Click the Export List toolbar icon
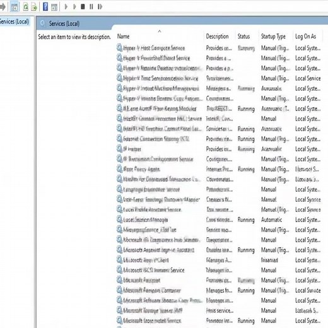Screen dimensions: 328x328 click(34, 7)
